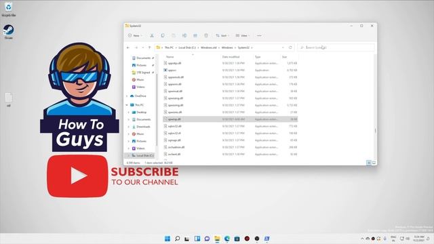Open the See more (three dots) menu
This screenshot has width=434, height=244.
pos(259,35)
